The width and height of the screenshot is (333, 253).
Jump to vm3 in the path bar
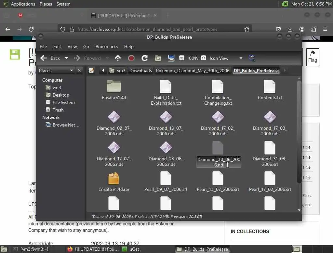[117, 71]
